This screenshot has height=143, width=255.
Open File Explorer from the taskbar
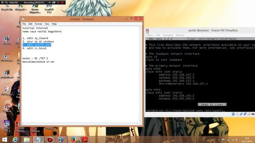click(x=27, y=139)
